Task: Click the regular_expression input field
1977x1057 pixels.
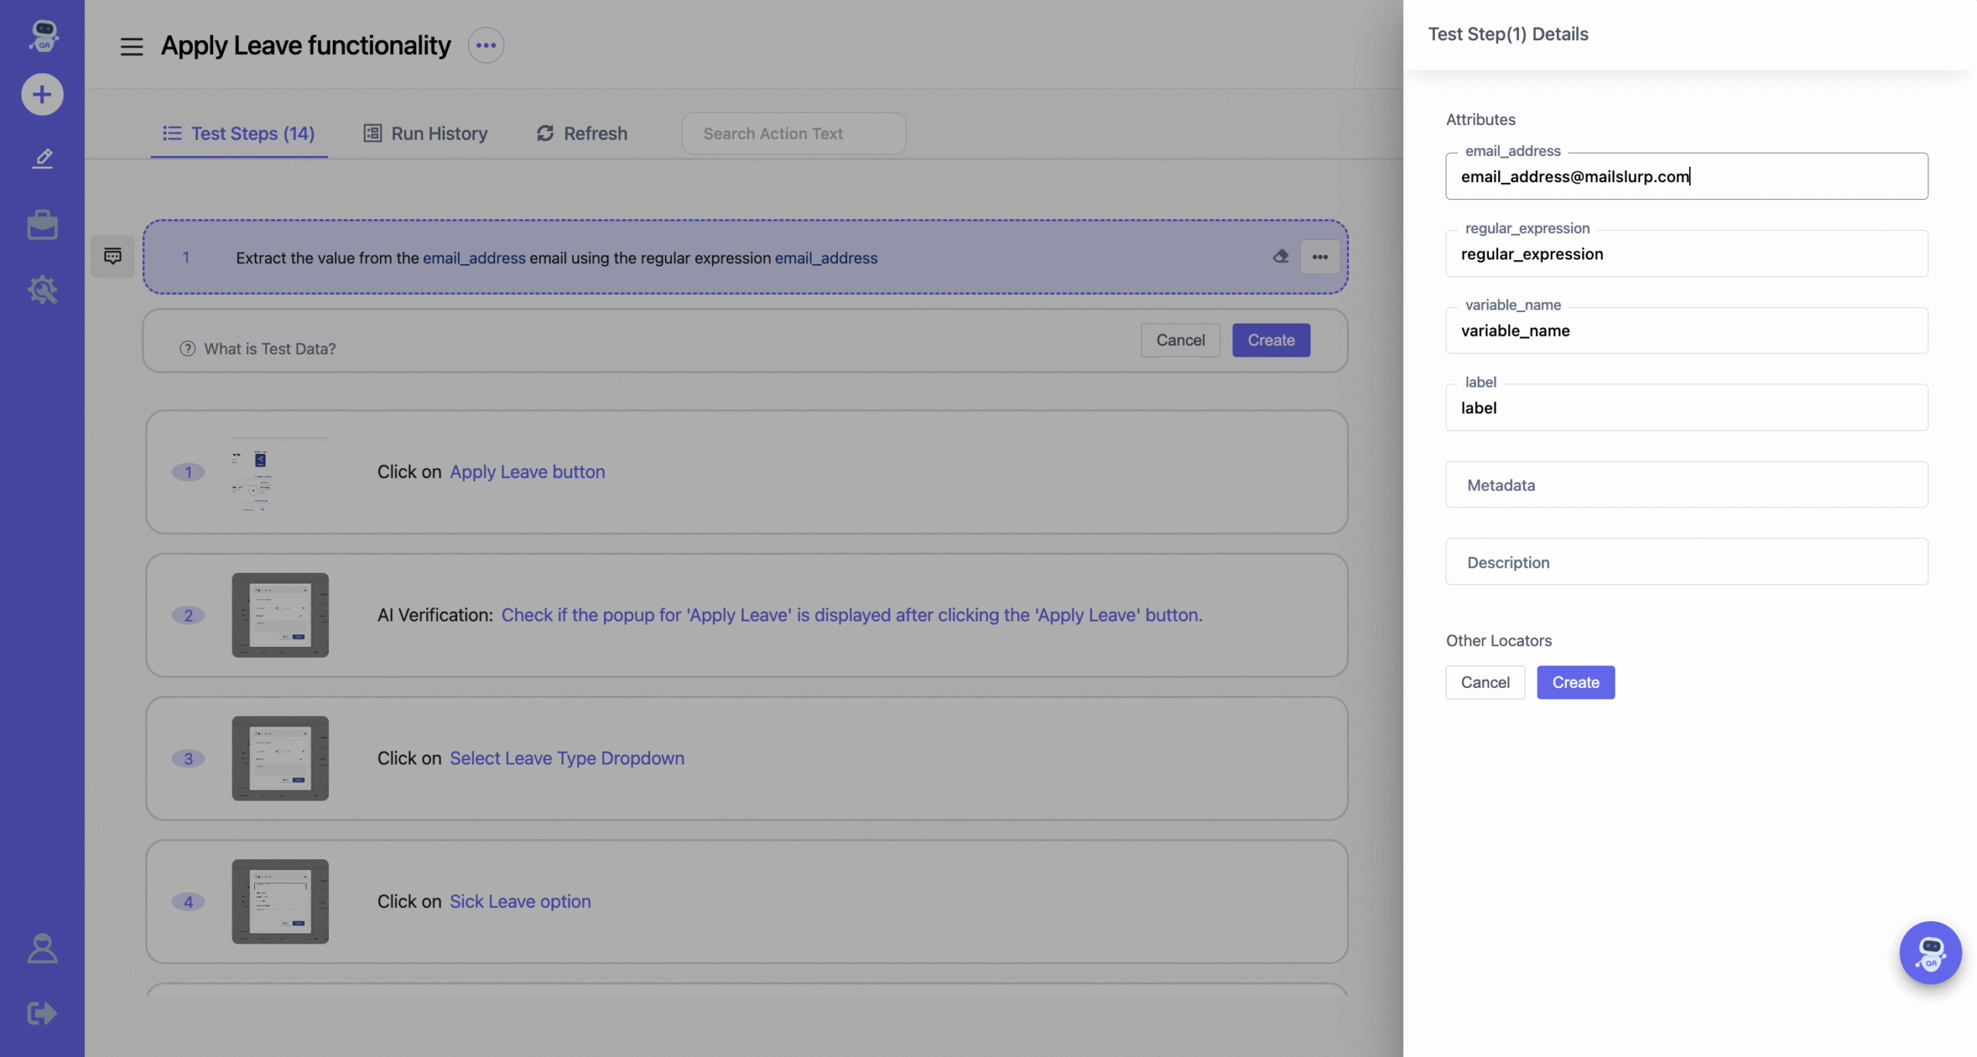Action: click(1686, 254)
